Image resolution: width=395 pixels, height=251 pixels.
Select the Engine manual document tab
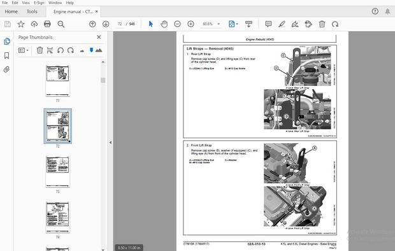click(x=73, y=11)
